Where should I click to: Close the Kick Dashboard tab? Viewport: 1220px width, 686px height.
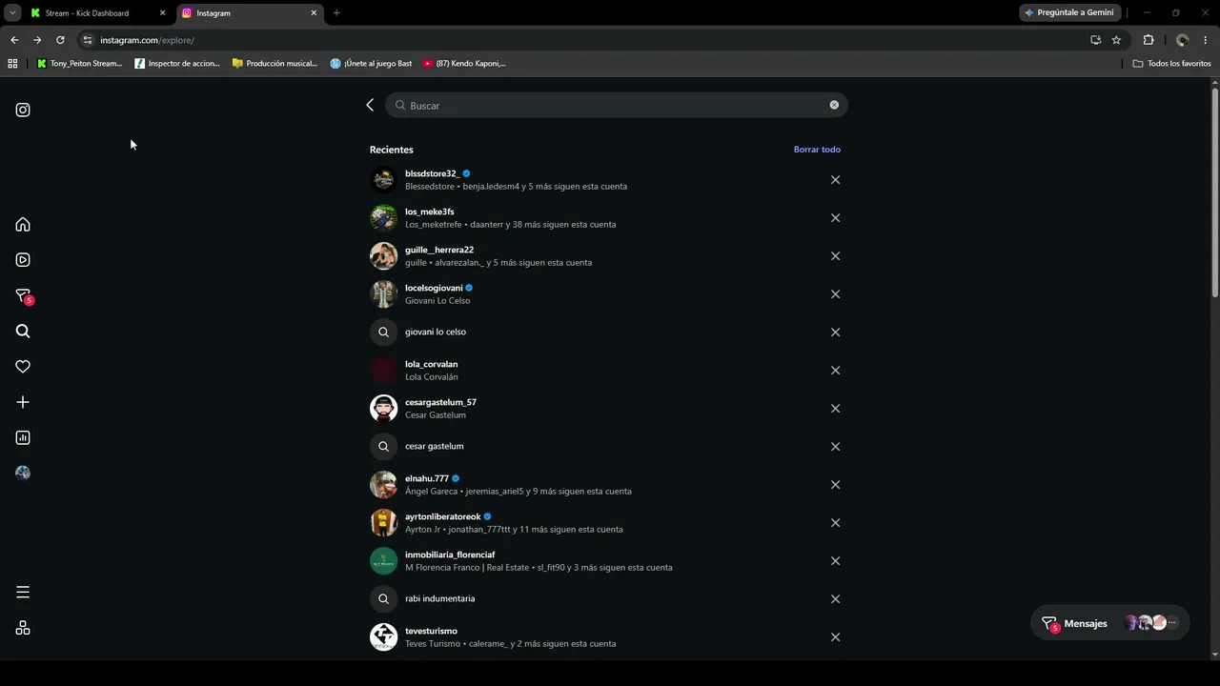click(x=162, y=13)
